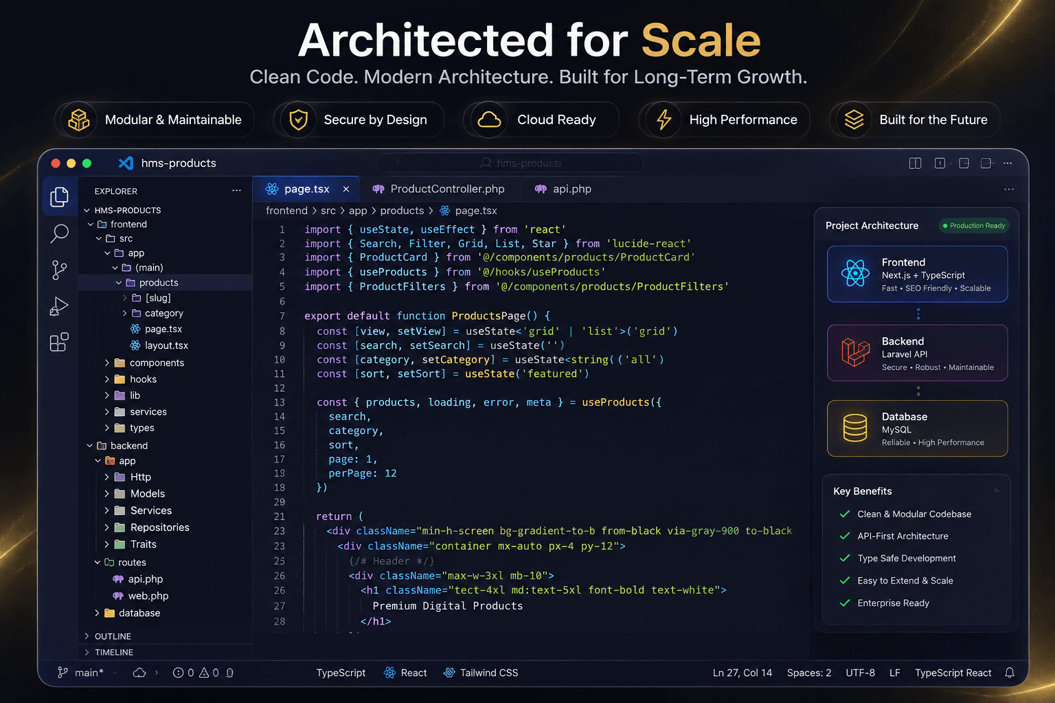Click Tailwind CSS in the status bar
This screenshot has height=703, width=1055.
pos(481,673)
